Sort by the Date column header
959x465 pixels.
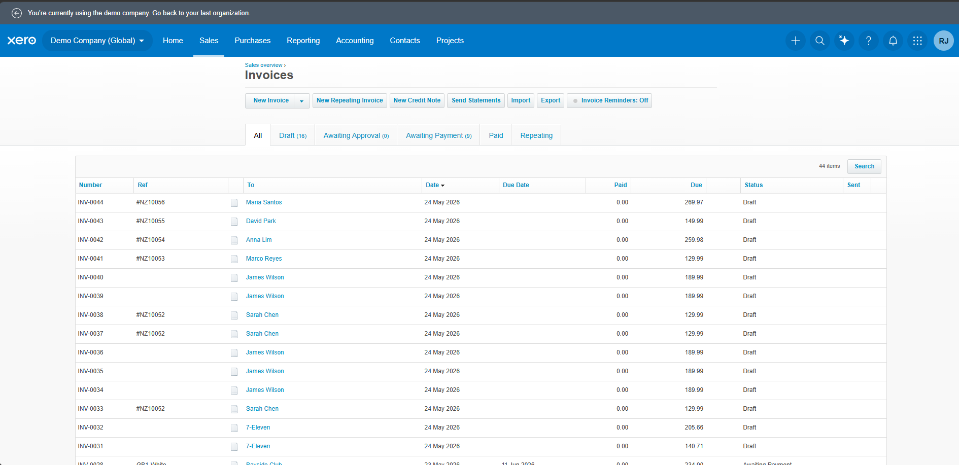pos(435,185)
